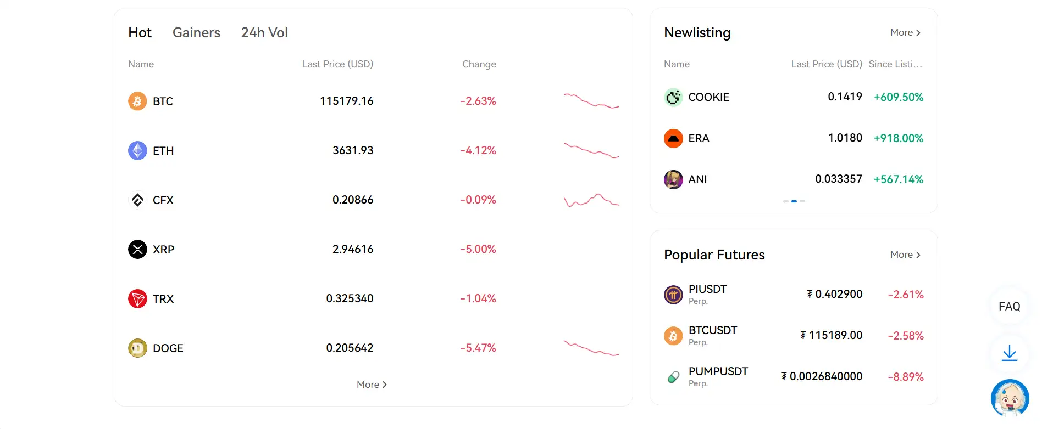Screen dimensions: 1042x429
Task: Click the BTC coin icon
Action: [137, 101]
